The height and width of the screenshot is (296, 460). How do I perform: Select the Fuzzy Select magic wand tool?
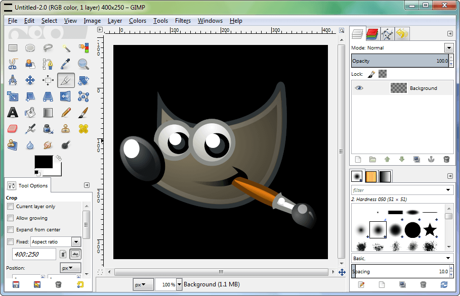tap(66, 47)
